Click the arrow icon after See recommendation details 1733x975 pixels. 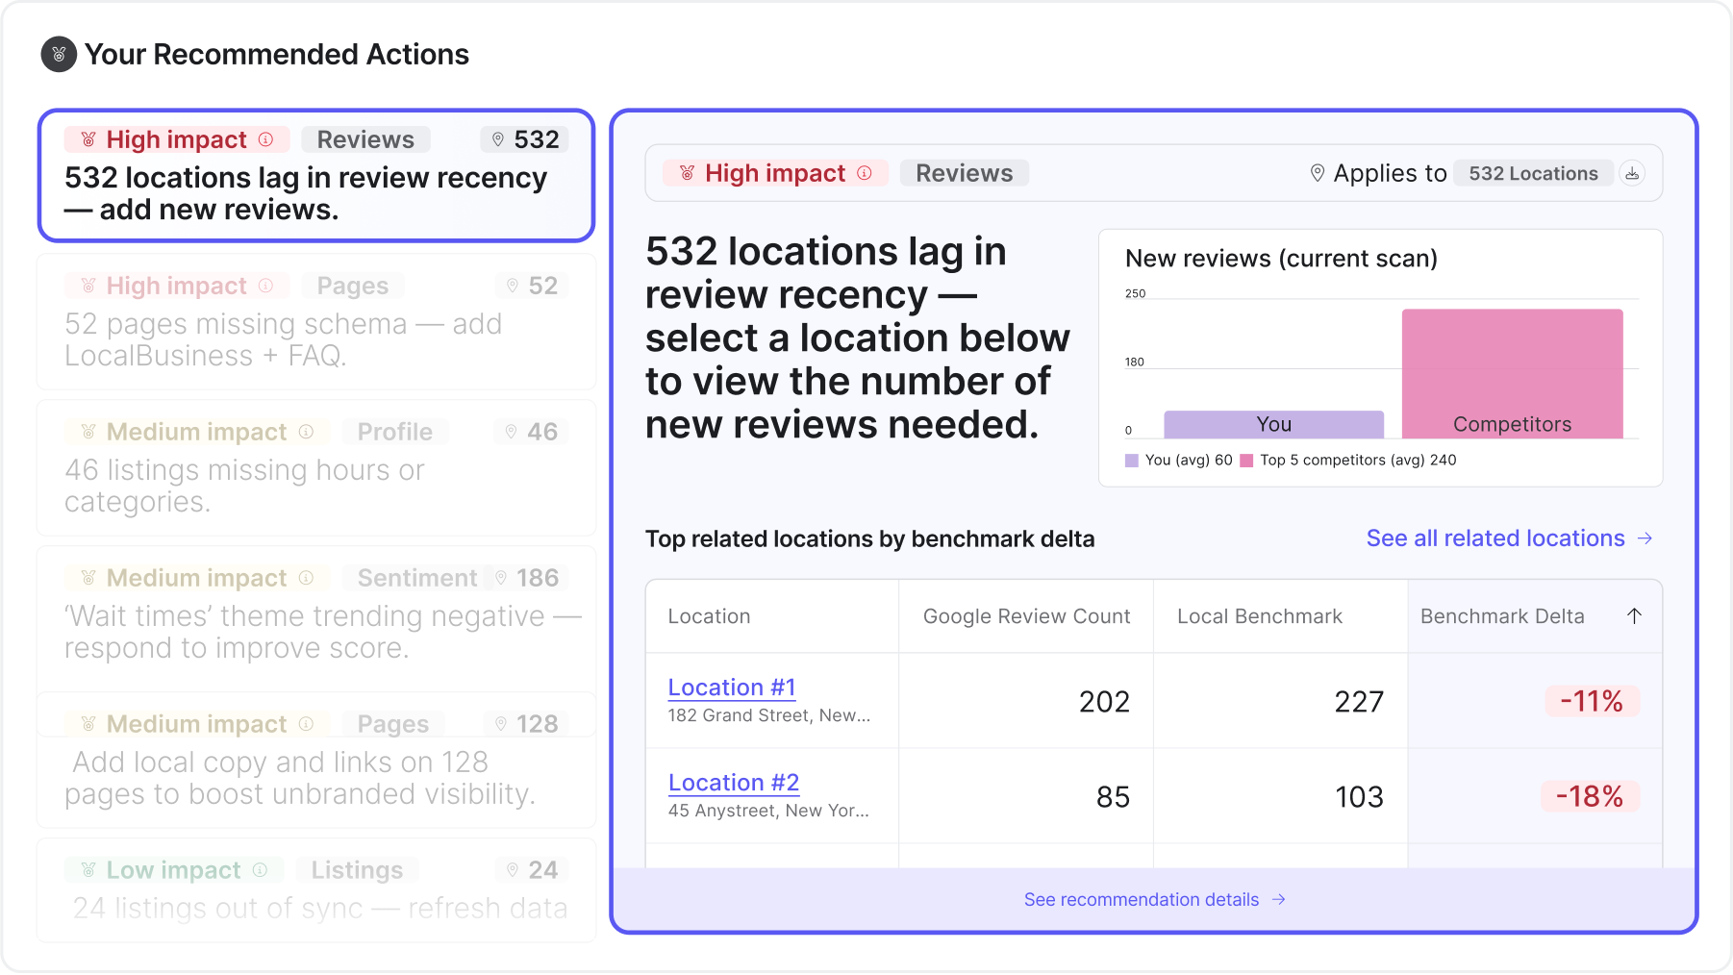point(1279,900)
